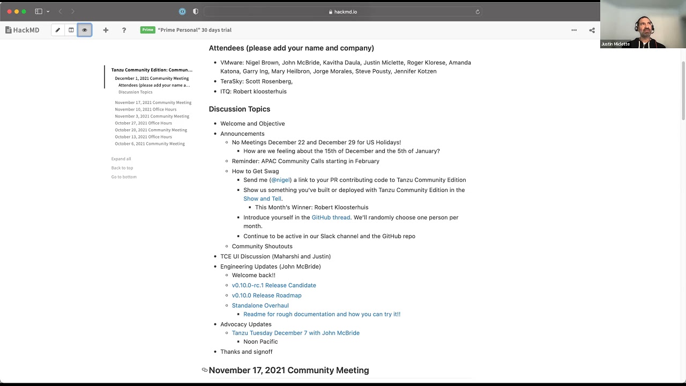
Task: Open the HackMD home logo
Action: coord(23,30)
